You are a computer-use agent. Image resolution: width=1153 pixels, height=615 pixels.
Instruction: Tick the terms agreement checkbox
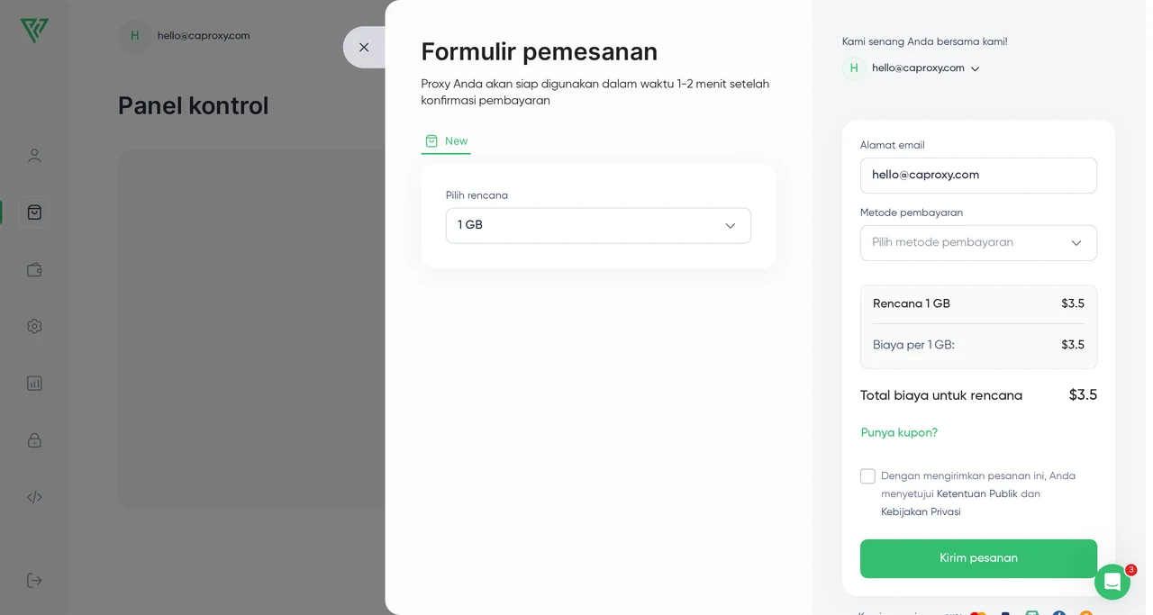(x=867, y=476)
